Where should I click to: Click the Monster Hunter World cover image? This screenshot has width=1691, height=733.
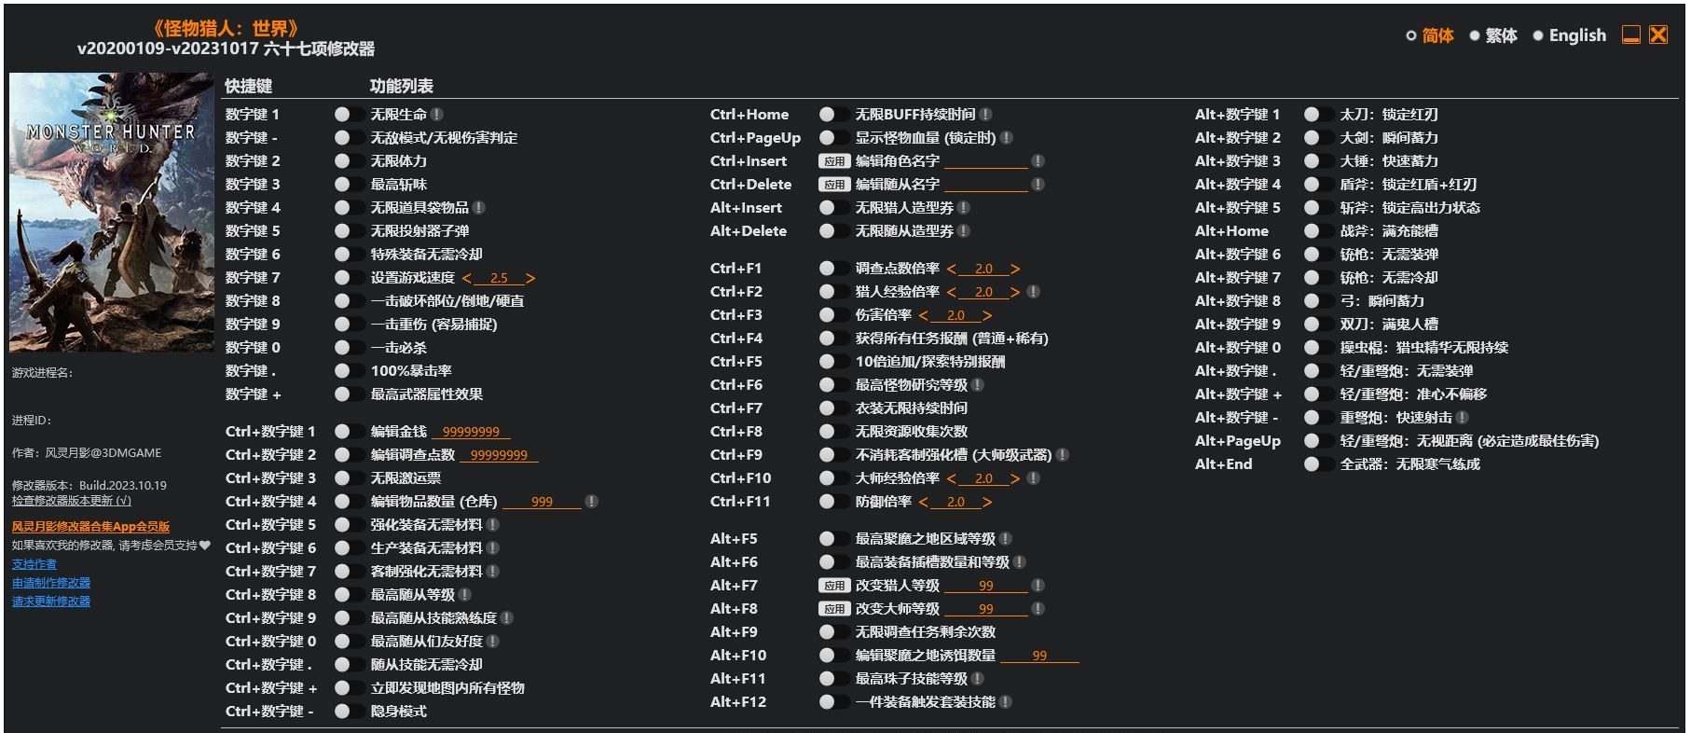112,213
